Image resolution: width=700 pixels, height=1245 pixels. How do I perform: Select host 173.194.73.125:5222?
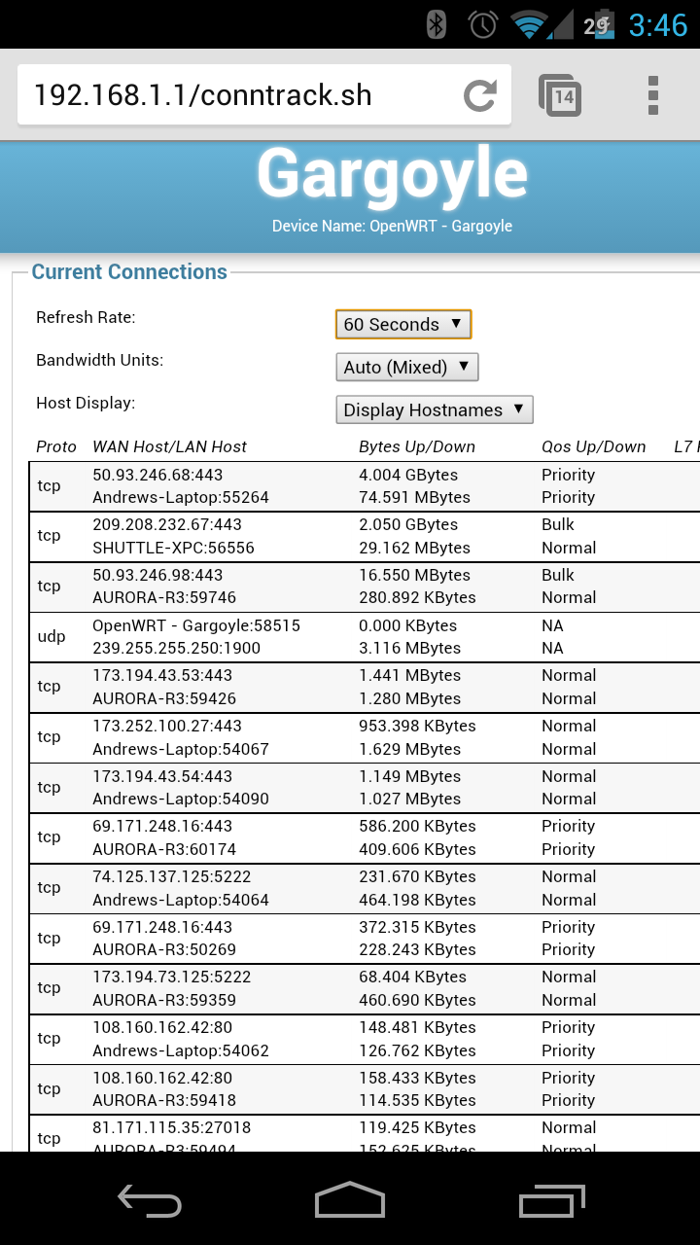coord(172,977)
